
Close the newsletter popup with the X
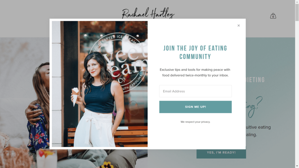(x=239, y=26)
